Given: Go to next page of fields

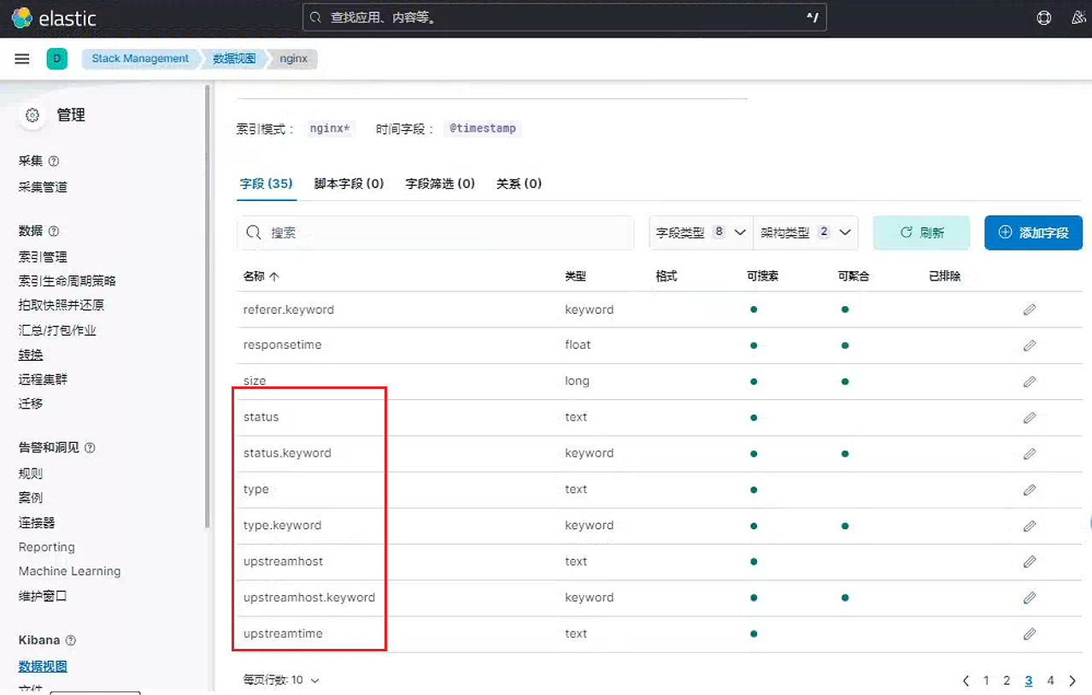Looking at the screenshot, I should click(1072, 680).
